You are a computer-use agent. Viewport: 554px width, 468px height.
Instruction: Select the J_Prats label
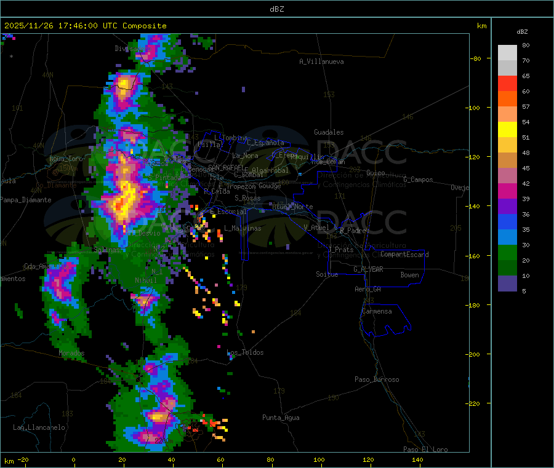coord(341,250)
